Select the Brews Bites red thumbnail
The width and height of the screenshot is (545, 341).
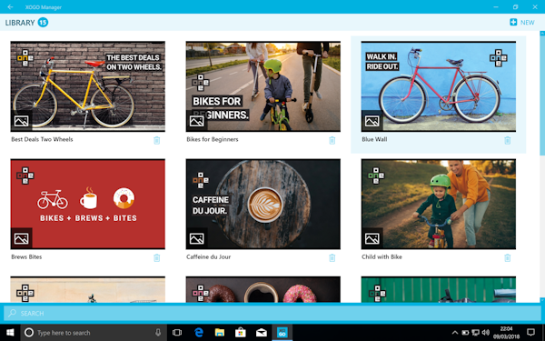tap(87, 204)
